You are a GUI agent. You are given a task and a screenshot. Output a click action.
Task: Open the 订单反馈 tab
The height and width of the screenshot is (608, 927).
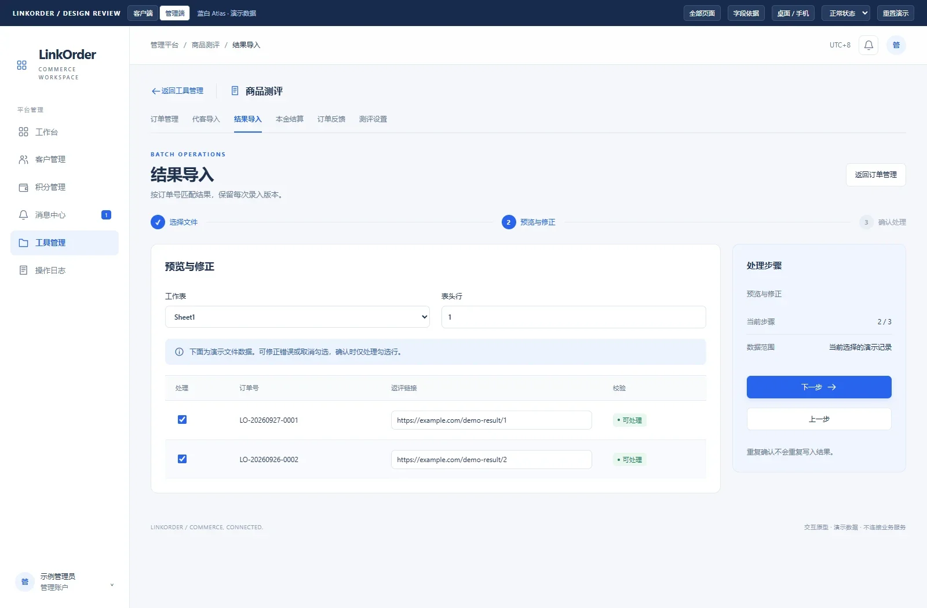click(331, 119)
